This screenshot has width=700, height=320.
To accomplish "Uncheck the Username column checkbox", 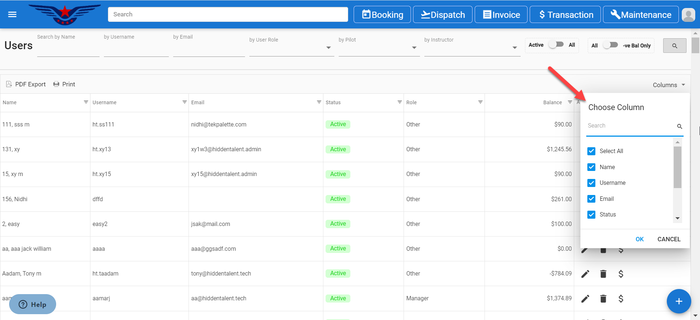I will click(x=591, y=183).
